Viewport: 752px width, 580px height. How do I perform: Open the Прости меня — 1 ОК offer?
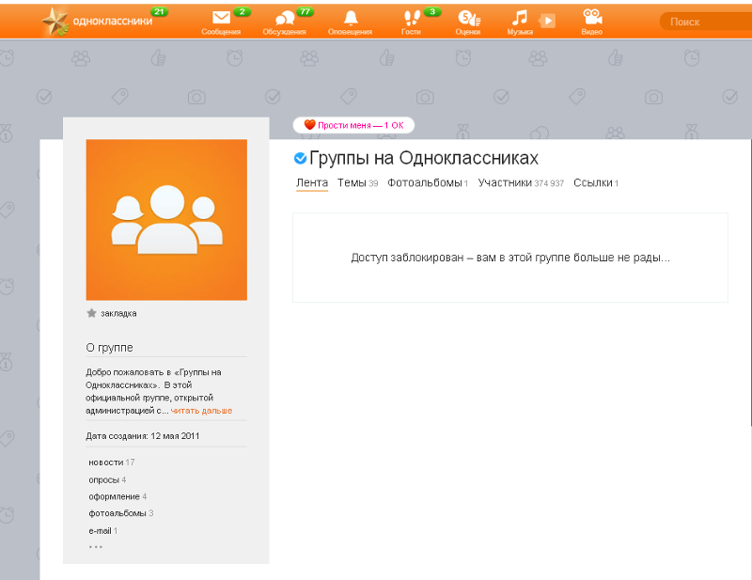pos(353,125)
